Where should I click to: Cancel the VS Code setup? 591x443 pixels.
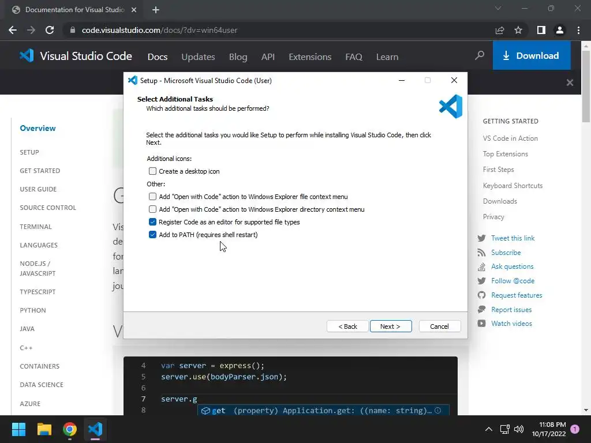[439, 326]
